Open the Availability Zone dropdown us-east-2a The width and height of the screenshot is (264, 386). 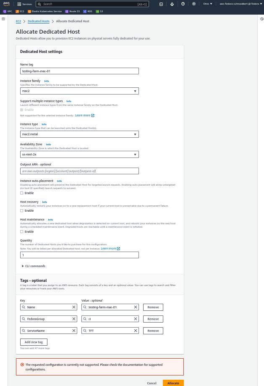pyautogui.click(x=79, y=154)
